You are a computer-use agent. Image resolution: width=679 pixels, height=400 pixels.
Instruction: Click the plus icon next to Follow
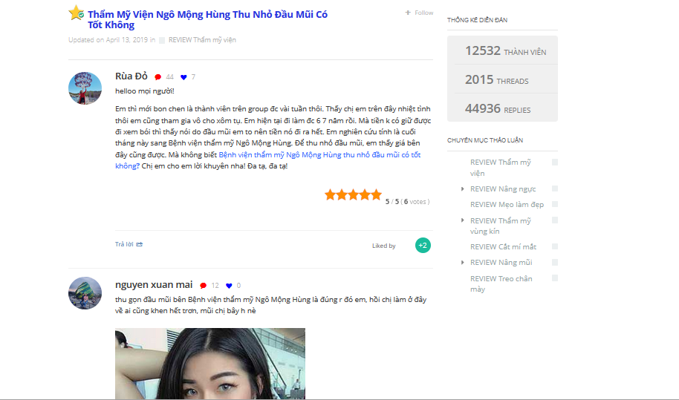(408, 13)
